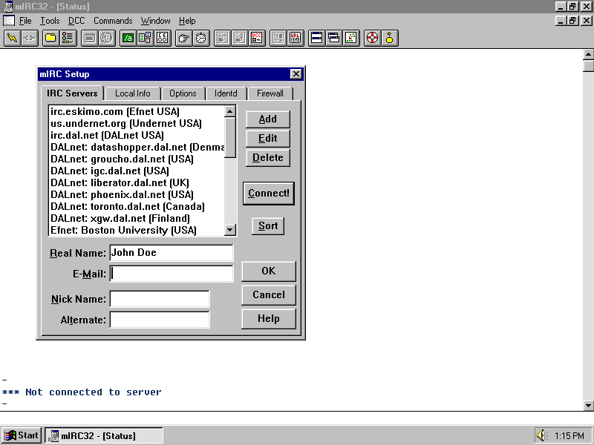Click OK in mIRC Setup
Image resolution: width=594 pixels, height=445 pixels.
[x=269, y=271]
